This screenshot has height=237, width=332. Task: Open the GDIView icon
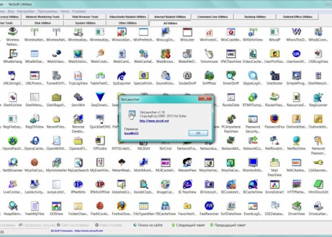(x=56, y=206)
